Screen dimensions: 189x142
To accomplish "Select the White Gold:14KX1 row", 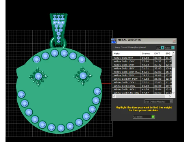I will [x=142, y=90].
